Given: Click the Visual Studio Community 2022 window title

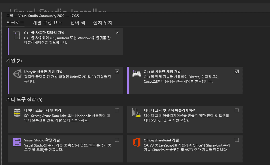Looking at the screenshot, I should [42, 16].
